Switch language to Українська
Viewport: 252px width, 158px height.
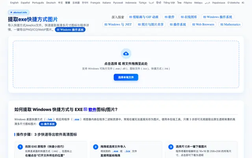(219, 3)
